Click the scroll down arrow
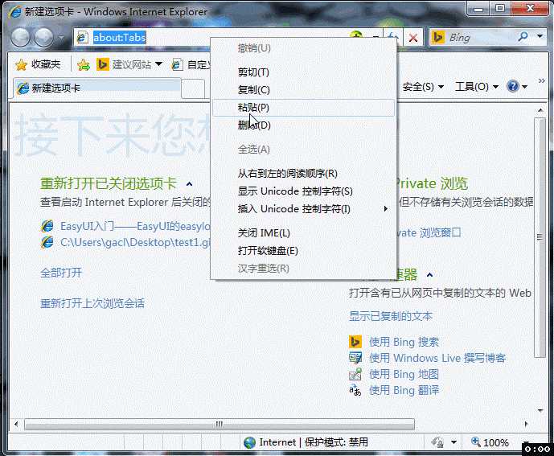The image size is (554, 456). point(540,410)
